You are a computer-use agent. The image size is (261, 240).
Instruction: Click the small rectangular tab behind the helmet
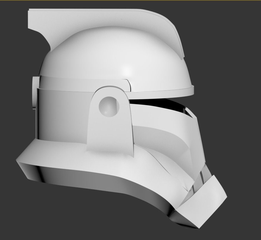[x=35, y=92]
